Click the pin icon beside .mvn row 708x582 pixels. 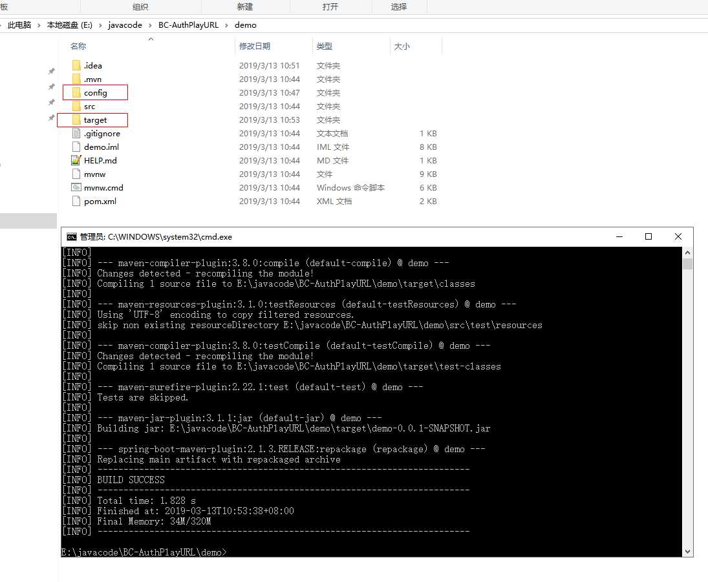pos(52,86)
